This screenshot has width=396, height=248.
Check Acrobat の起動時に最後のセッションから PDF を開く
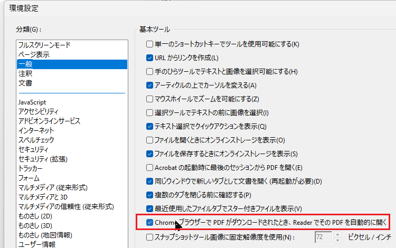tap(150, 167)
